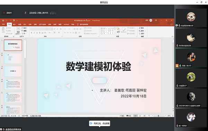Image resolution: width=208 pixels, height=131 pixels.
Task: Click the Undo arrow in quick access toolbar
Action: tap(6, 20)
